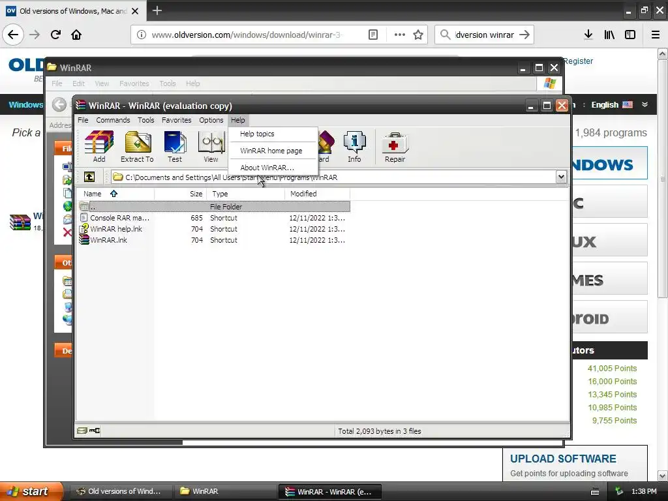Click the Firefox home icon
The height and width of the screenshot is (501, 668).
(76, 35)
